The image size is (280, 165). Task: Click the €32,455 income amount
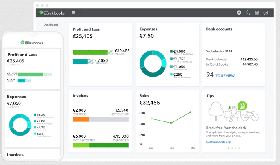click(122, 51)
